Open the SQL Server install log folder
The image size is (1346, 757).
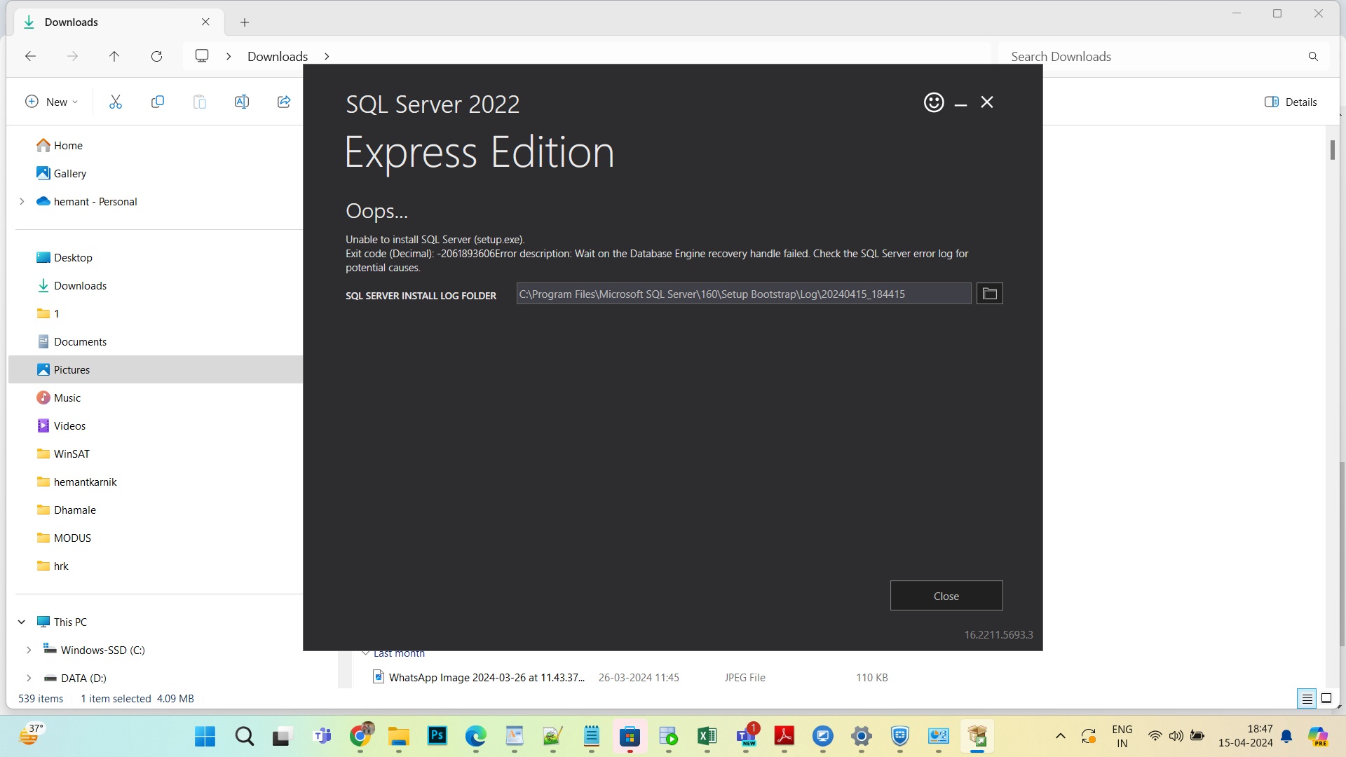(989, 294)
